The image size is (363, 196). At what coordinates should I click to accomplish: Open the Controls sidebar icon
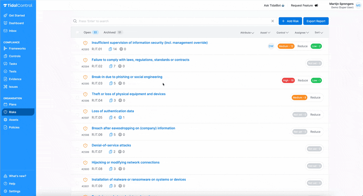5,56
